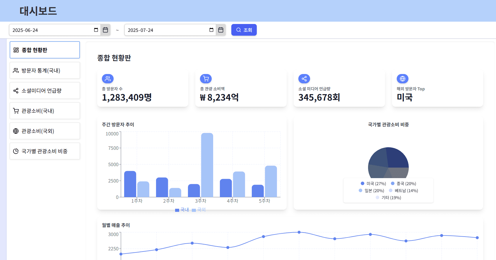The width and height of the screenshot is (496, 260).
Task: Click 기타 (19%) legend entry
Action: pyautogui.click(x=388, y=198)
